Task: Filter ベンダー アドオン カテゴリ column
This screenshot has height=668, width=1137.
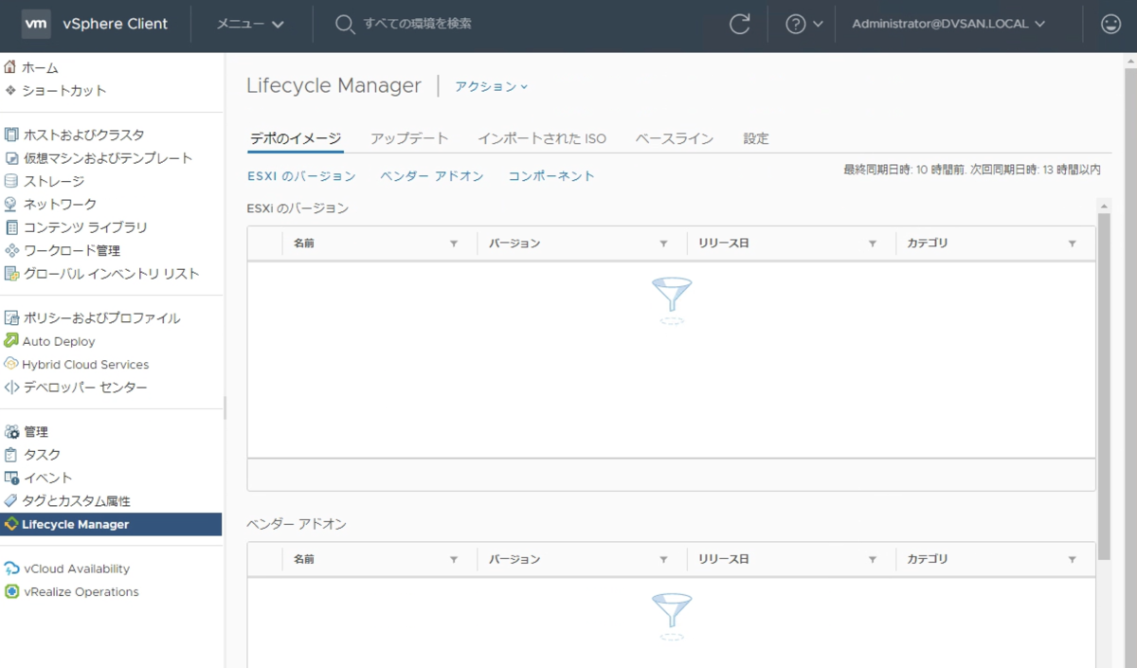Action: pos(1072,560)
